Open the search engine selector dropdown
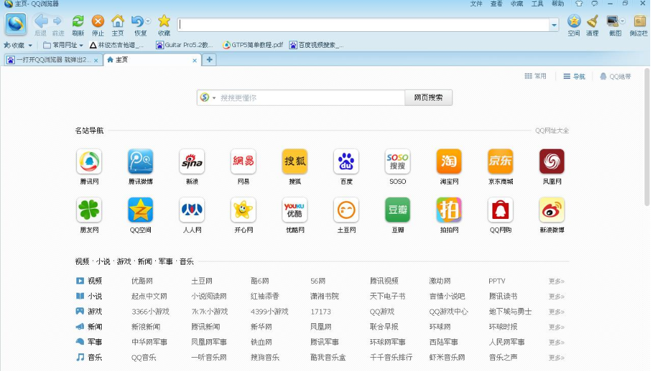Viewport: 654px width, 371px height. point(207,97)
